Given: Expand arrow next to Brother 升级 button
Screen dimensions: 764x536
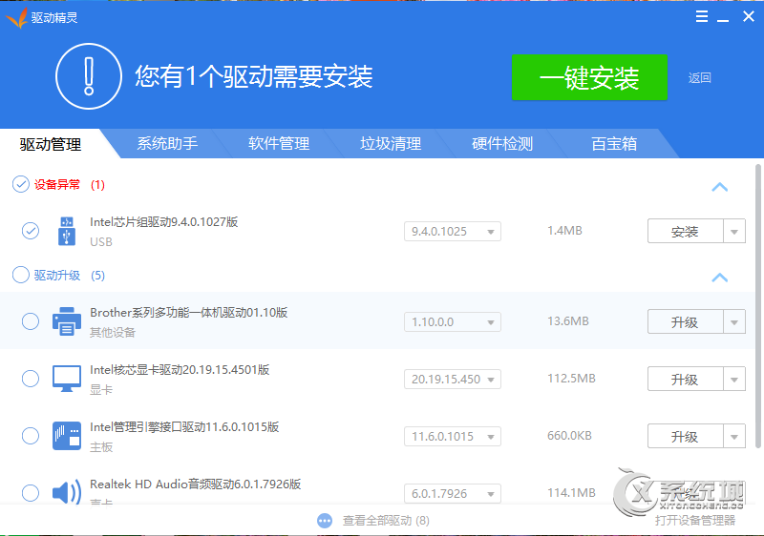Looking at the screenshot, I should point(734,322).
